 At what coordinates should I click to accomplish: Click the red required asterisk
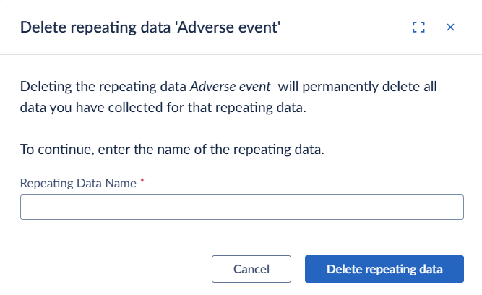pos(142,181)
